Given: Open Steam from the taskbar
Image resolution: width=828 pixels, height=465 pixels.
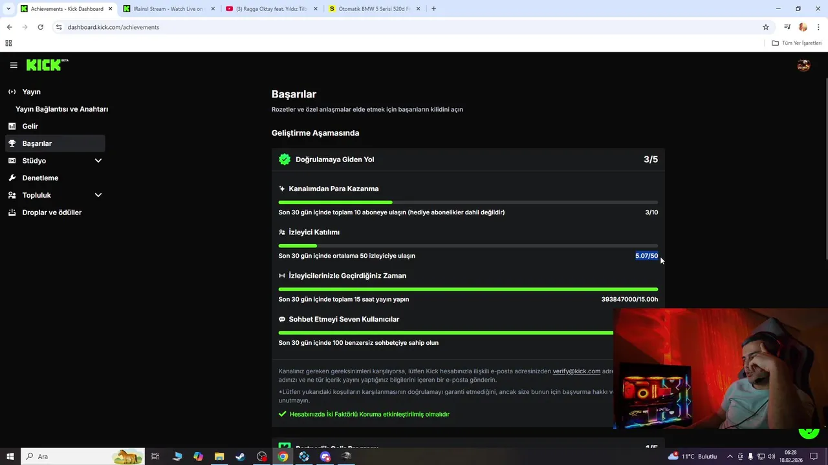Looking at the screenshot, I should tap(240, 457).
